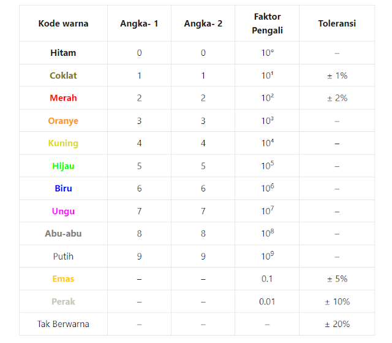Click the Kode warna column header

point(63,23)
